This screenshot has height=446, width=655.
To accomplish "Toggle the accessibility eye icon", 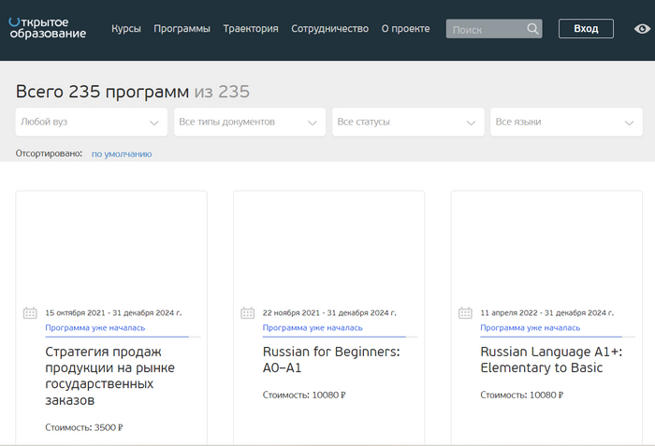I will [x=641, y=29].
